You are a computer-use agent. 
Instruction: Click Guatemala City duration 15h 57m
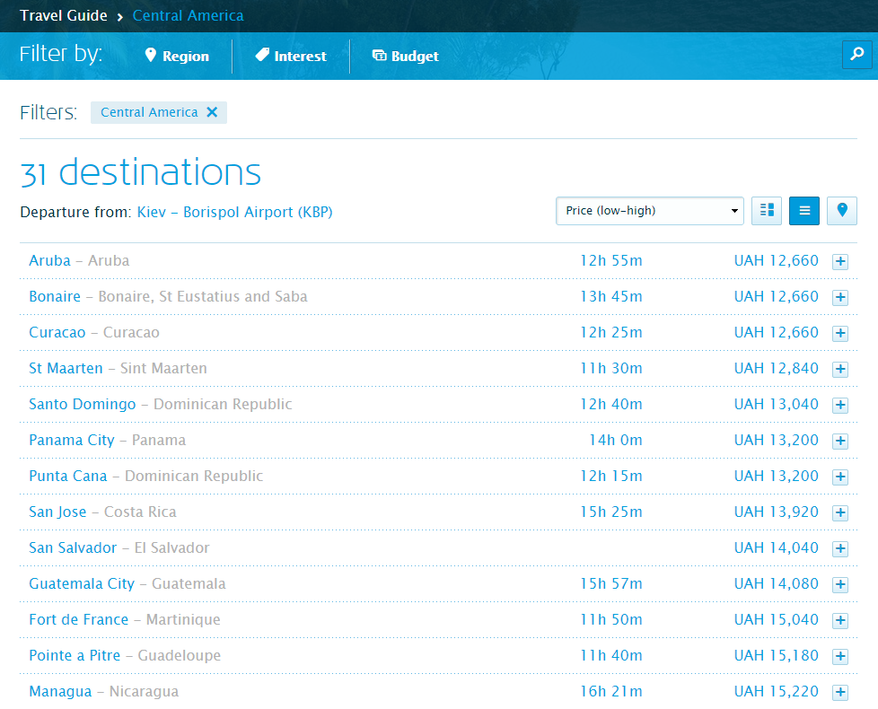(610, 583)
